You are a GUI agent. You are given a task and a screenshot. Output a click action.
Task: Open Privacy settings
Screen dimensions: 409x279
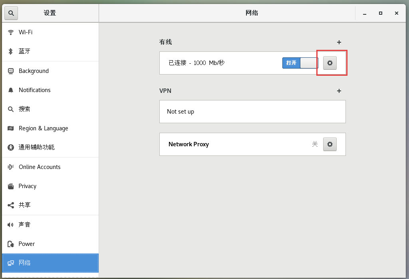(x=27, y=186)
